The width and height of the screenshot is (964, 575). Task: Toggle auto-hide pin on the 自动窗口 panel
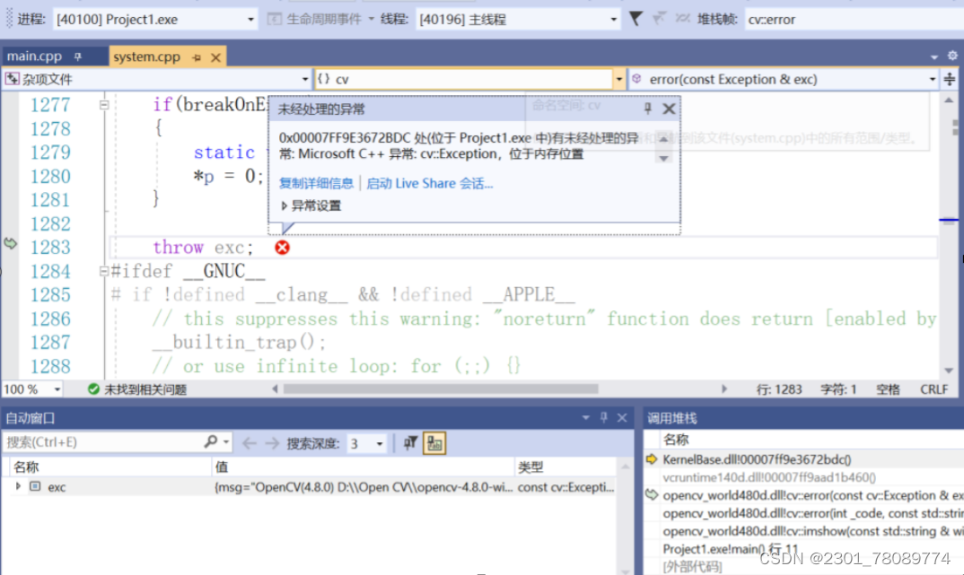pos(604,418)
